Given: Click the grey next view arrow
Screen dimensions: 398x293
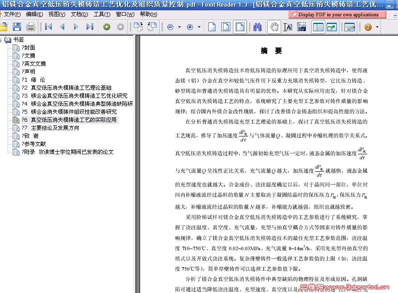Looking at the screenshot, I should [120, 27].
